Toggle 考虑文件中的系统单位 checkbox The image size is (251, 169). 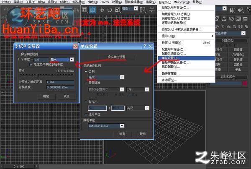click(31, 65)
